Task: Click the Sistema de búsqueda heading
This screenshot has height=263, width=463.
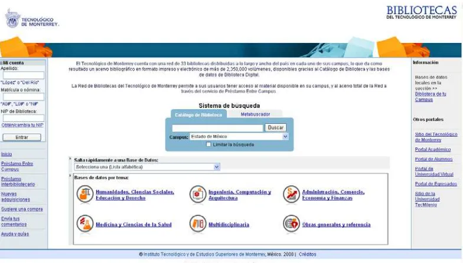Action: 229,106
